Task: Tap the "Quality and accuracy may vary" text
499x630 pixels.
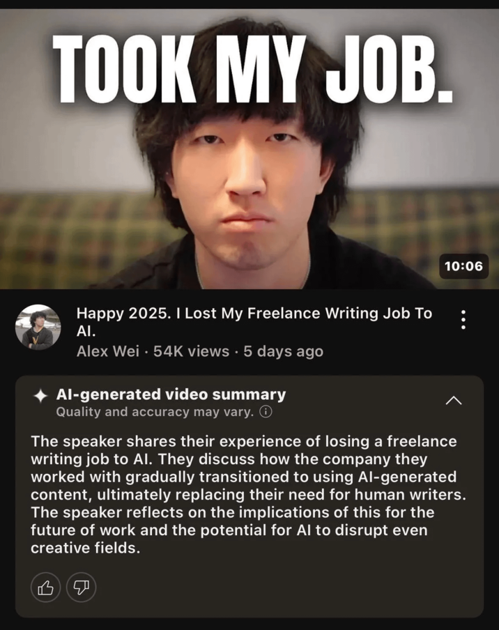Action: (x=155, y=412)
